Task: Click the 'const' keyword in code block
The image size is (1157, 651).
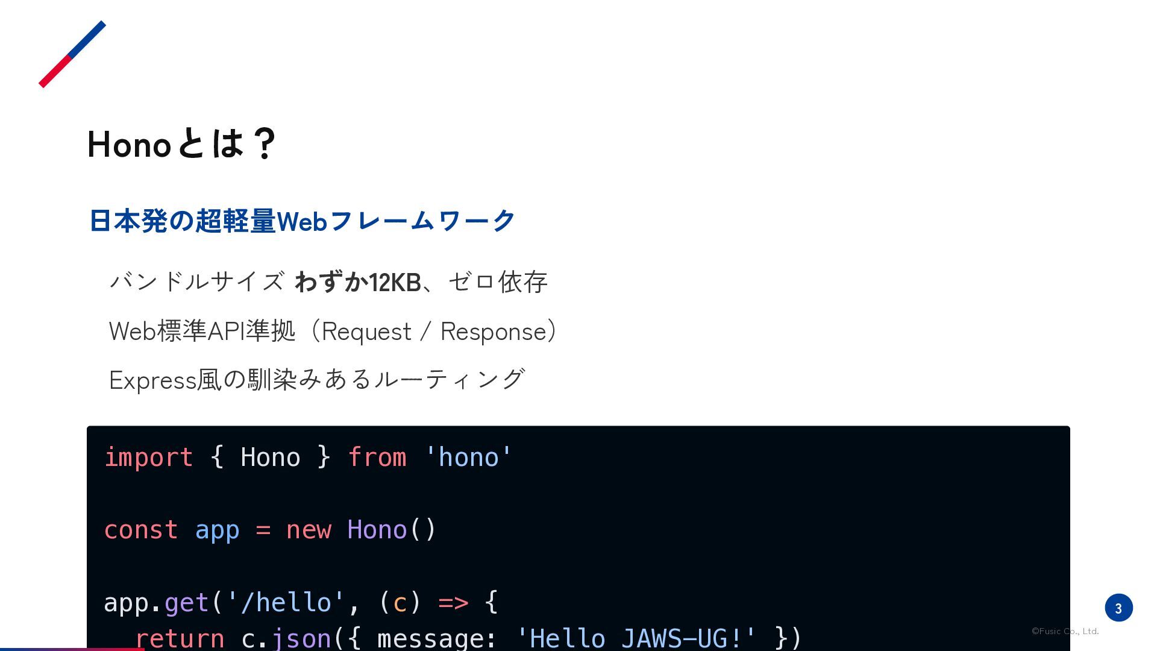Action: pos(141,530)
